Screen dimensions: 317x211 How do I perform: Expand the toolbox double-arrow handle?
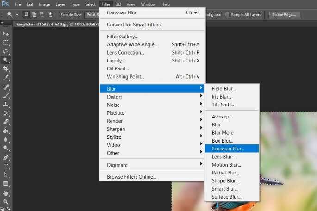[2, 23]
